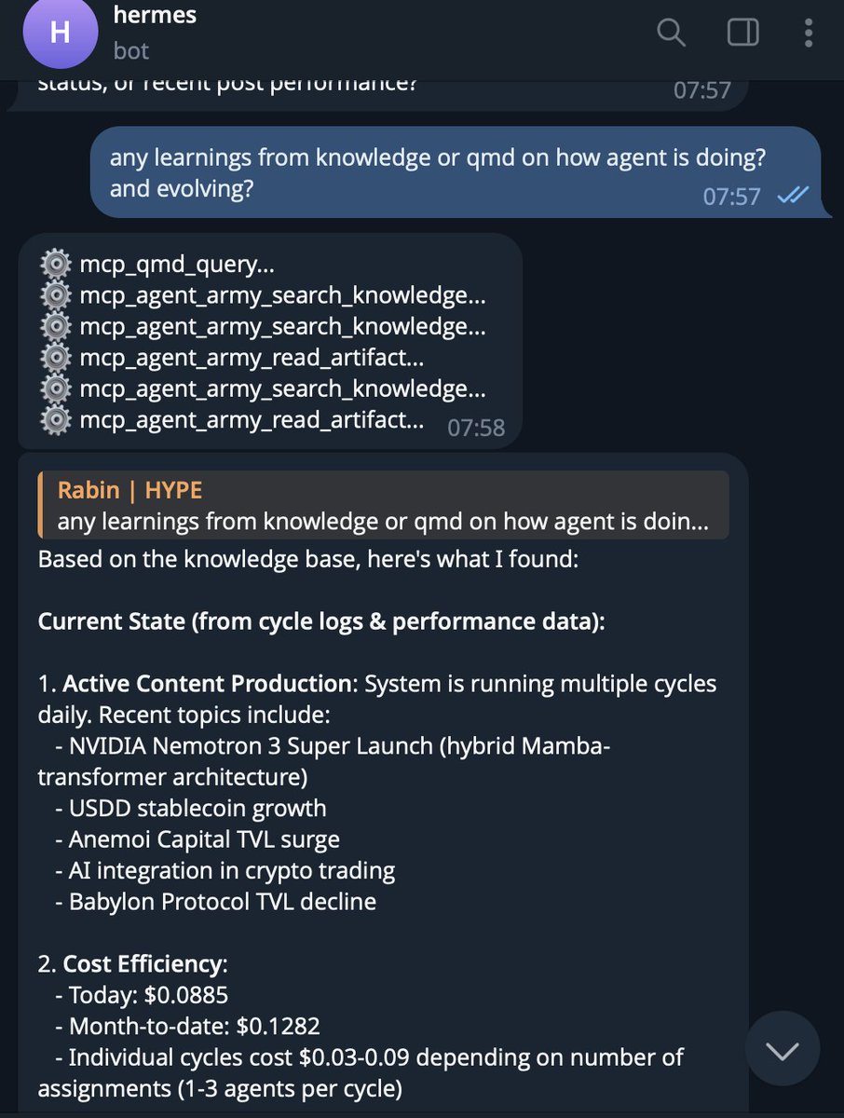
Task: Open the three-dot more options menu
Action: point(809,33)
